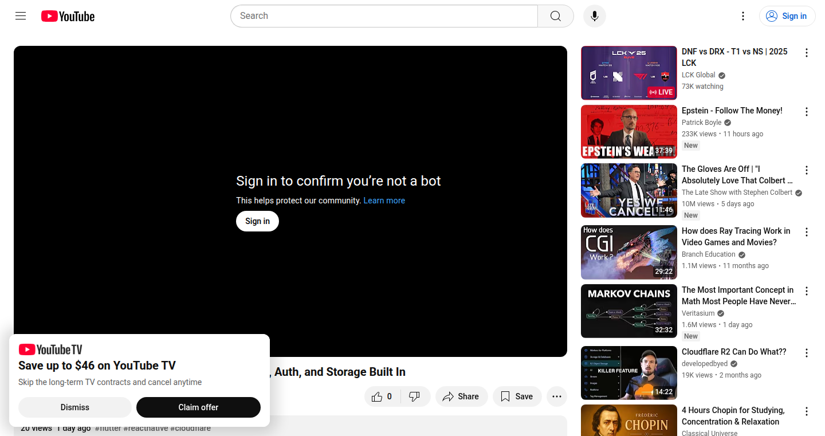The image size is (825, 436).
Task: Claim the YouTube TV offer
Action: [x=198, y=407]
